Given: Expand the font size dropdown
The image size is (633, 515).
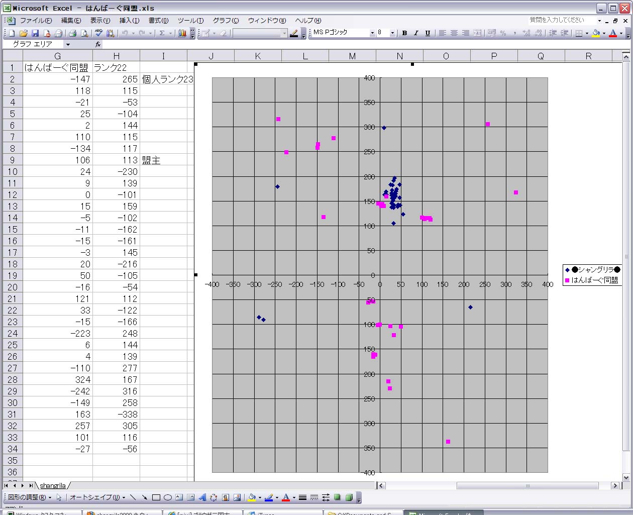Looking at the screenshot, I should [x=392, y=33].
